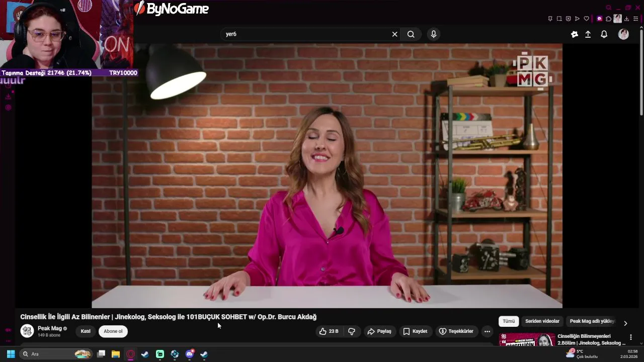Click the Teşekkürler thanks button
644x362 pixels.
(x=456, y=331)
